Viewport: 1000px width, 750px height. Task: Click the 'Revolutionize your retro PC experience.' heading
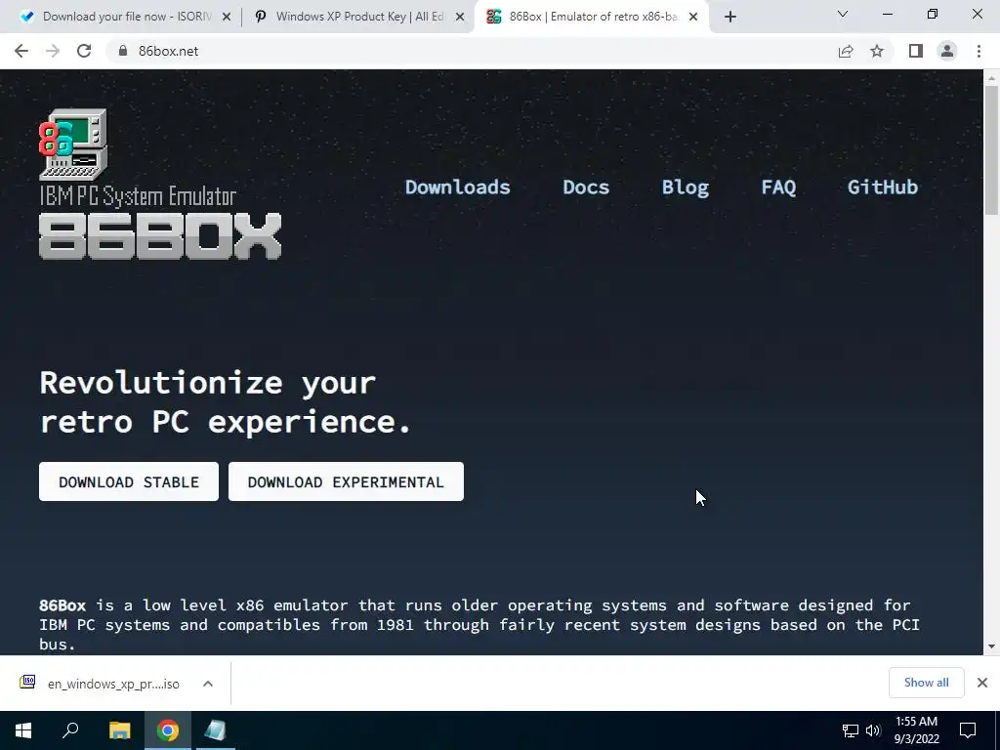(x=226, y=401)
